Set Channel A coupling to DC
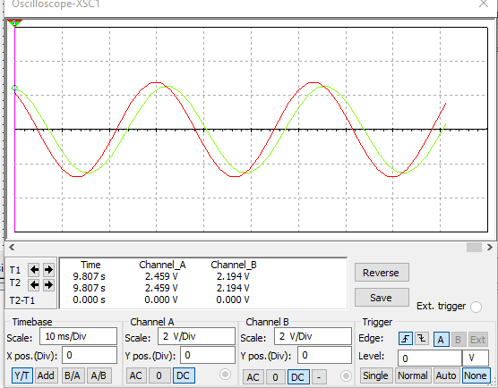Viewport: 498px width, 388px height. point(184,375)
